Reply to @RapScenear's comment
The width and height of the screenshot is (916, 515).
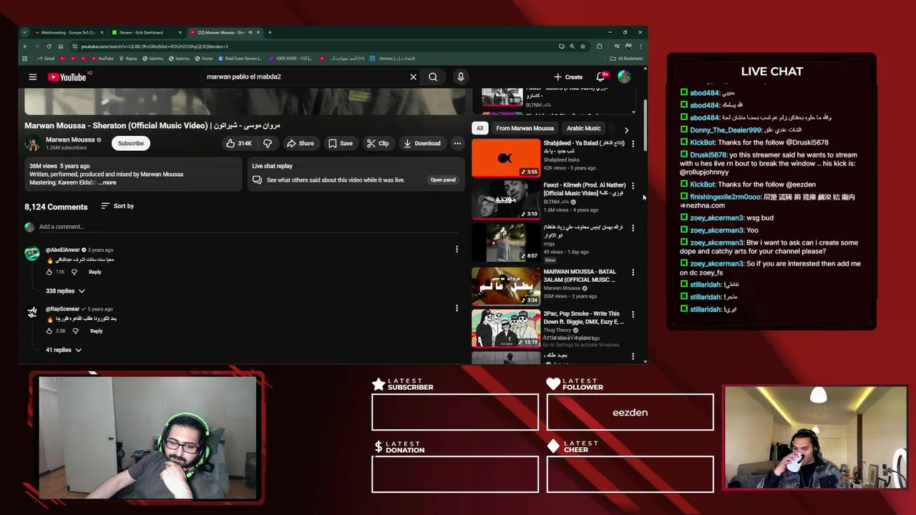tap(96, 331)
